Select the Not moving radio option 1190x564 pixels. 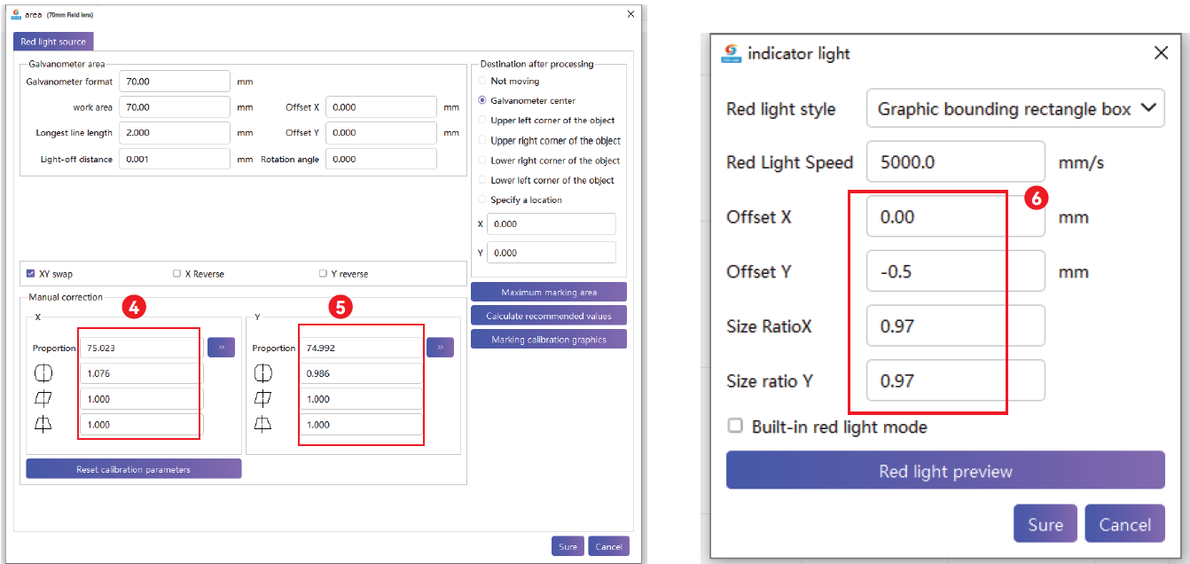pyautogui.click(x=482, y=82)
